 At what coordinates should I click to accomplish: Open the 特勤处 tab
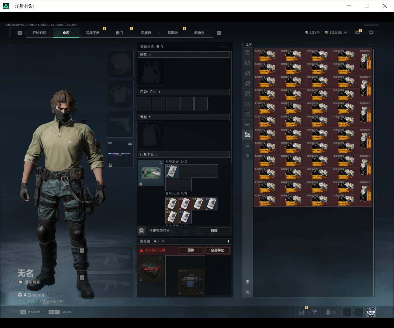173,33
